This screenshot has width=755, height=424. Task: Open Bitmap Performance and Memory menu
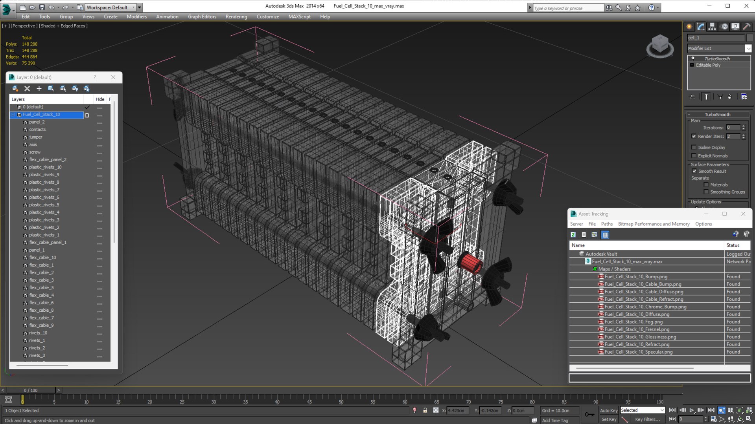(x=654, y=224)
